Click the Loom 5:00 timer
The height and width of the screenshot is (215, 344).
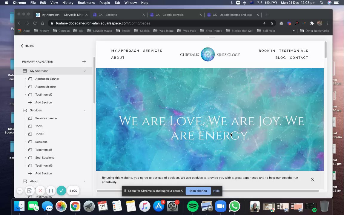point(73,191)
